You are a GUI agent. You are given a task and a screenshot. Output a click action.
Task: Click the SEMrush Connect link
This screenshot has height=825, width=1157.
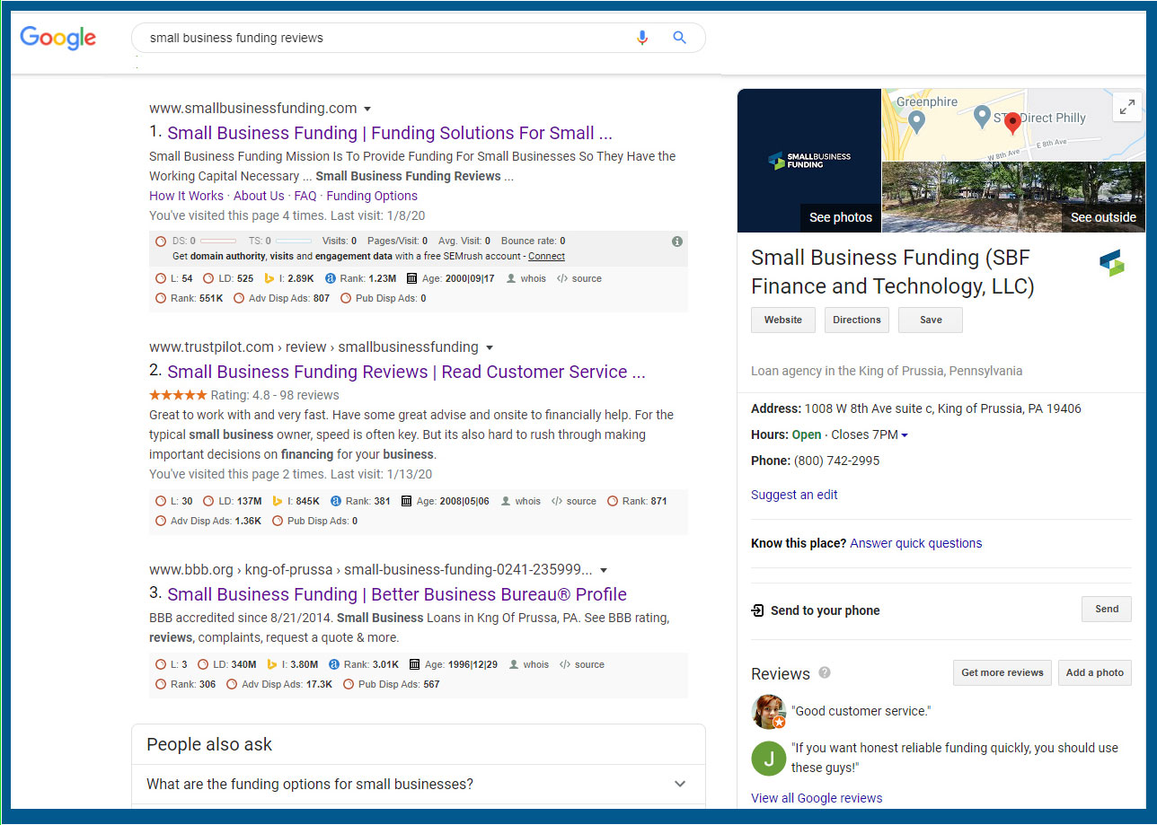pyautogui.click(x=546, y=256)
